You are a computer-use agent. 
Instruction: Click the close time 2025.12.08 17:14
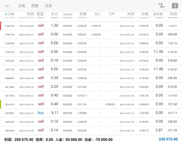pyautogui.click(x=127, y=131)
